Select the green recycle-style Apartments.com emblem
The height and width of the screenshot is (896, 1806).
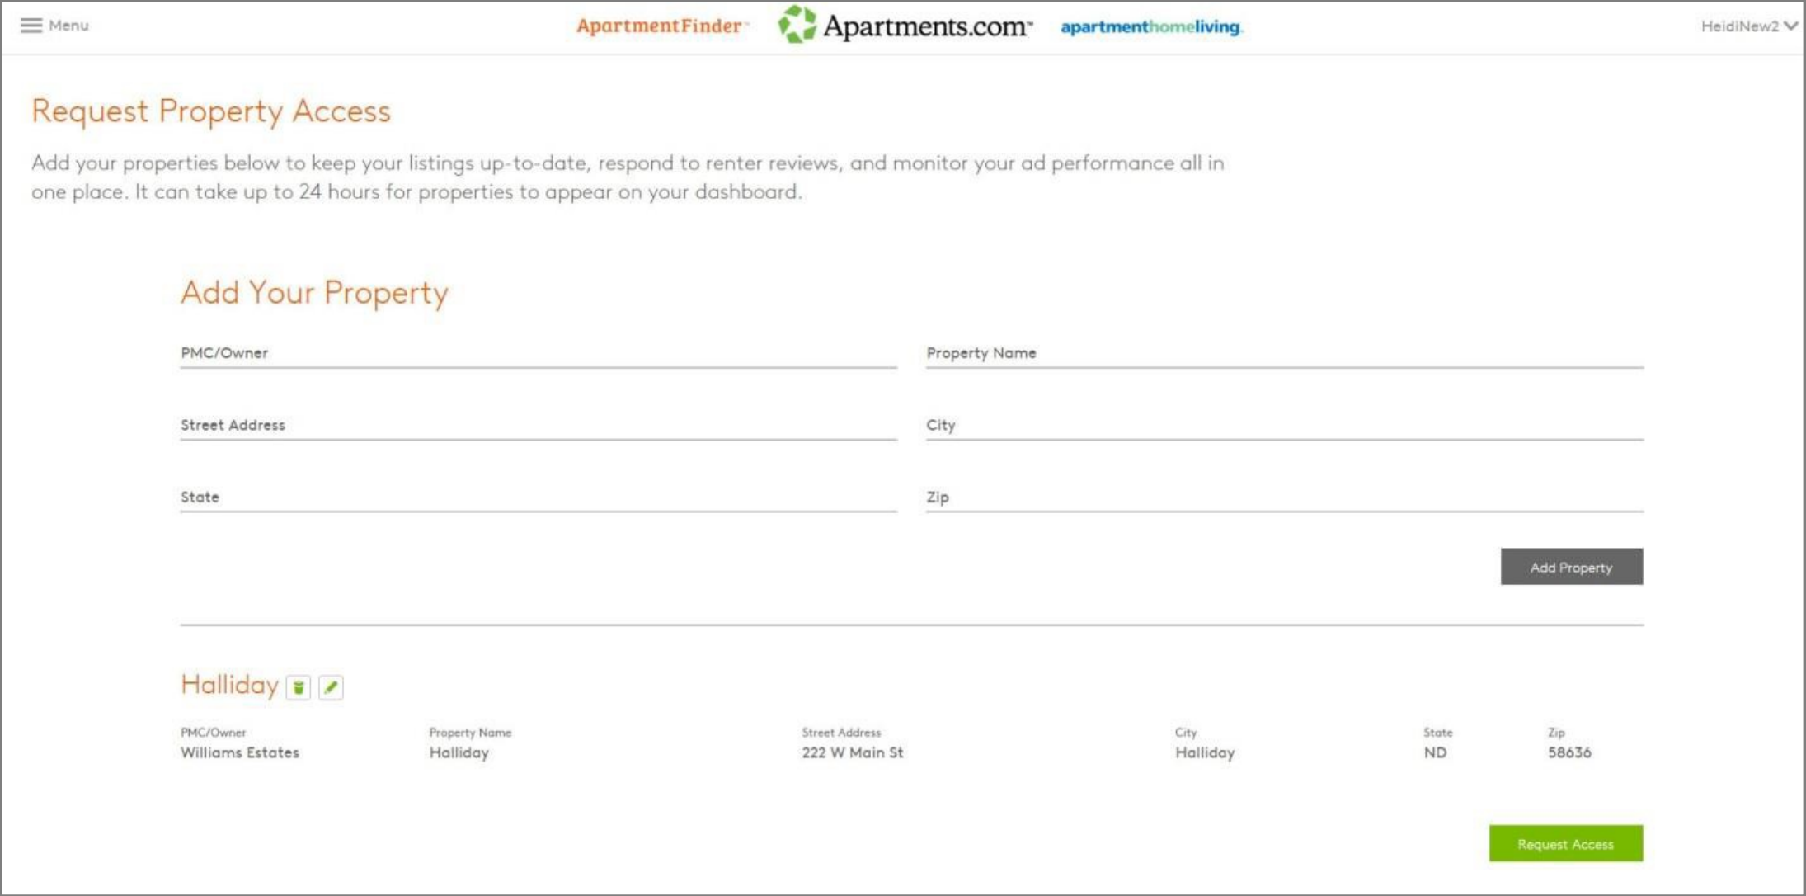tap(797, 26)
